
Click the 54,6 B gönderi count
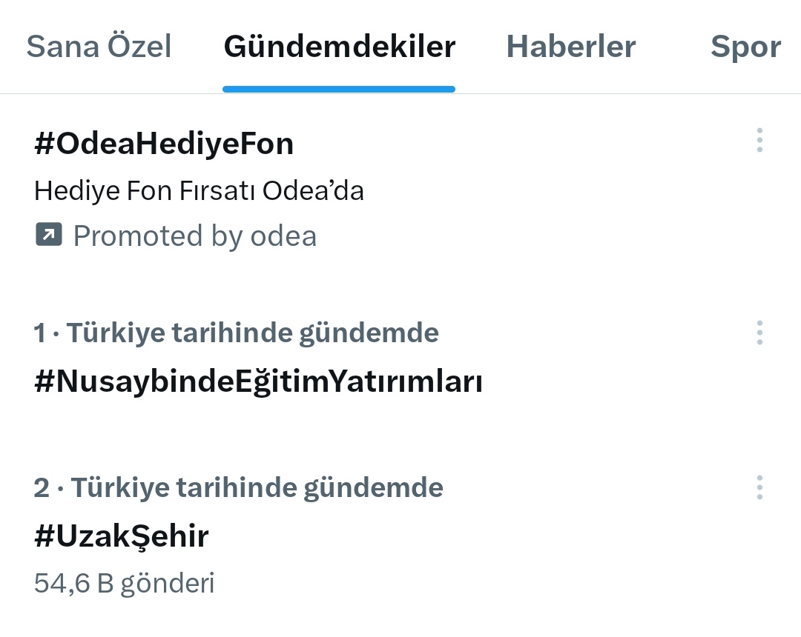pos(124,584)
